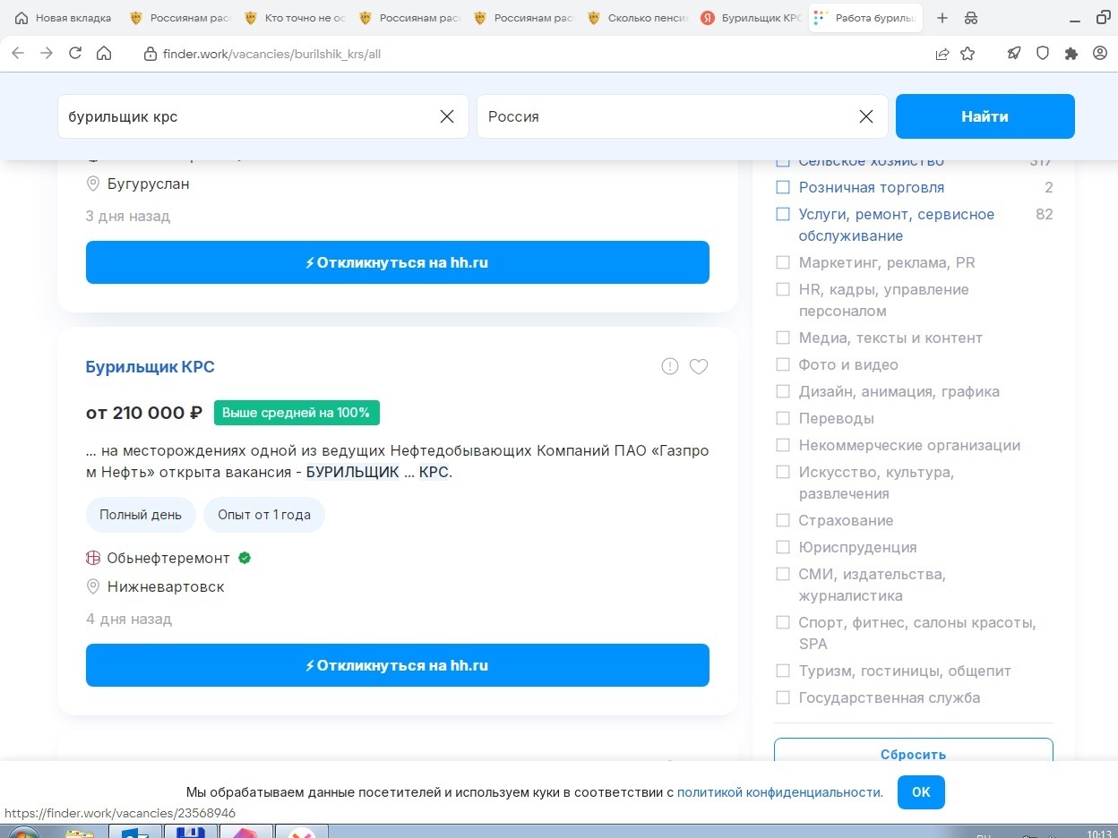Viewport: 1118px width, 838px height.
Task: Toggle the Фото и видео checkbox
Action: point(783,364)
